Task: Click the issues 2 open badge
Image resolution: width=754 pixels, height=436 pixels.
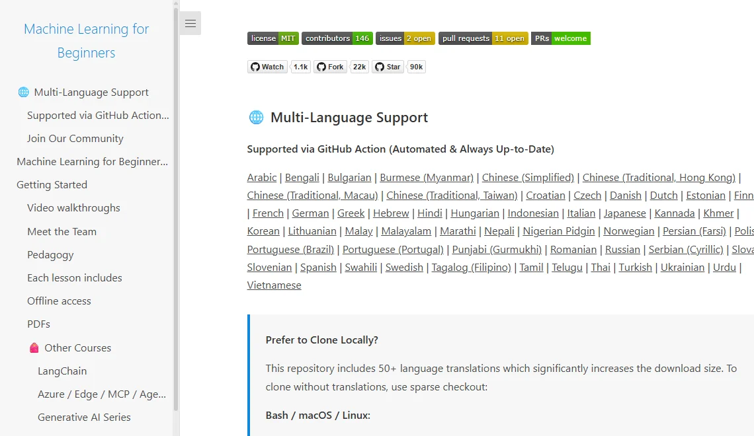Action: tap(405, 38)
